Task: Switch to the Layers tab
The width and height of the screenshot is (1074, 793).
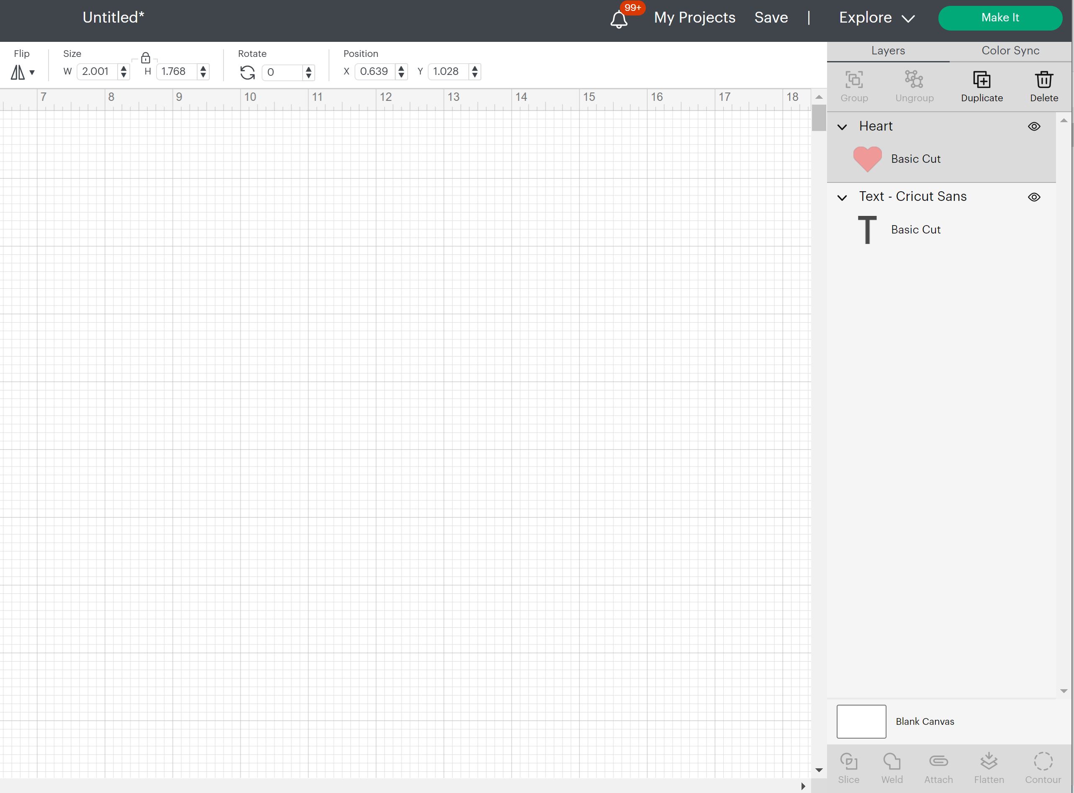Action: pos(888,51)
